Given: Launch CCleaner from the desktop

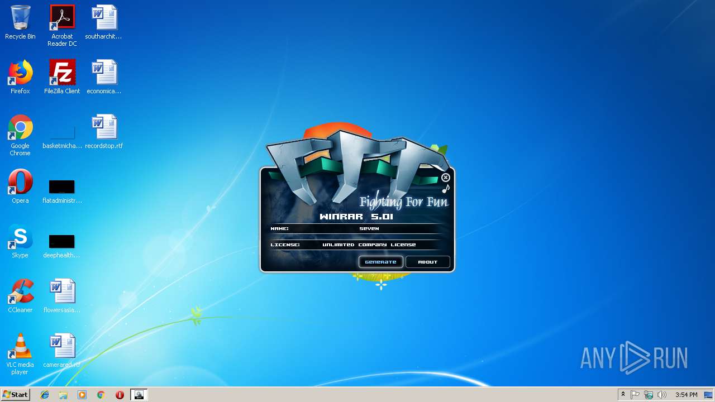Looking at the screenshot, I should (x=20, y=296).
